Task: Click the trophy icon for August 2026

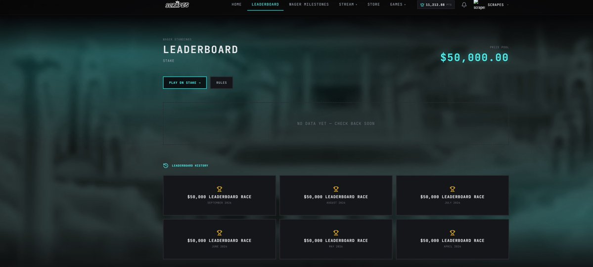Action: point(336,189)
